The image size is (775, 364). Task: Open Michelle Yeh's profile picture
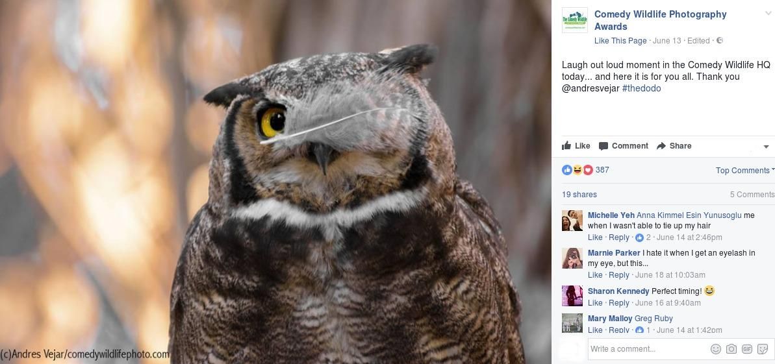pos(572,221)
